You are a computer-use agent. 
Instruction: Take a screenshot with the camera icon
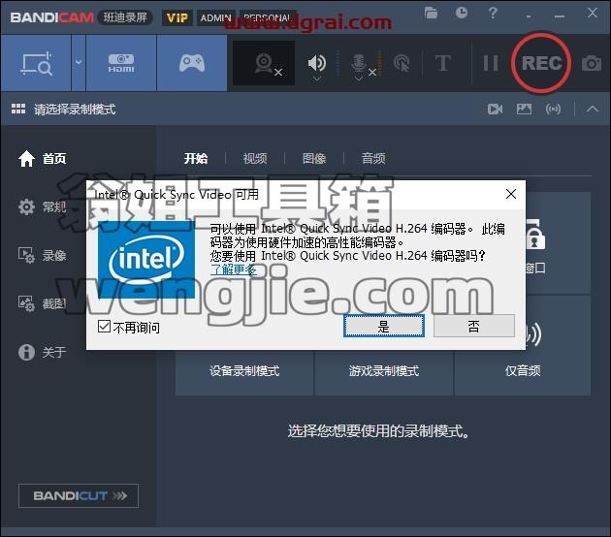pos(592,63)
